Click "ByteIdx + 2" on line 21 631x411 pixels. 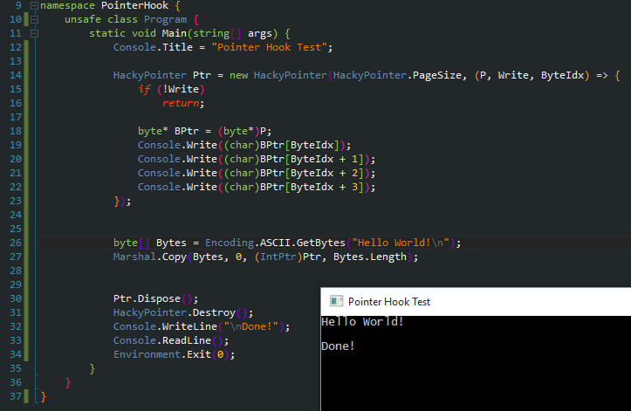tap(326, 173)
